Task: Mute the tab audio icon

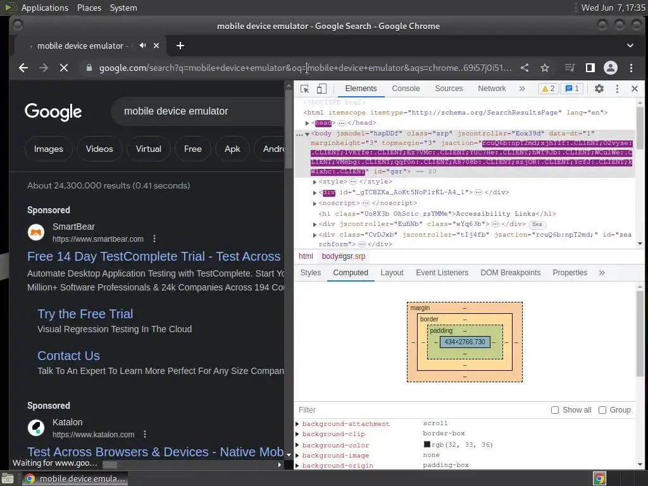Action: (x=142, y=46)
